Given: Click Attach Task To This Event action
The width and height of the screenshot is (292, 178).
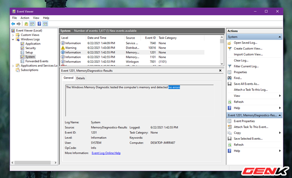Looking at the screenshot, I should point(251,127).
